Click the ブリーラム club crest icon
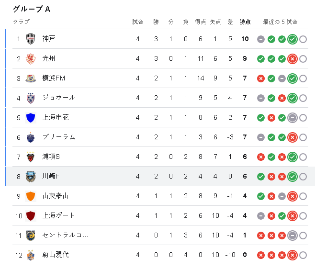Viewport: 315px width, 270px height. tap(31, 137)
